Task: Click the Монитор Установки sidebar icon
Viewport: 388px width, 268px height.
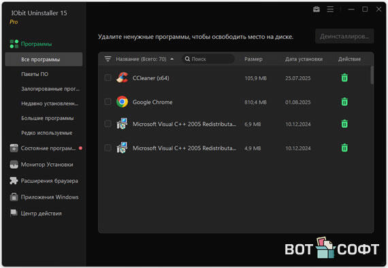Action: (14, 165)
